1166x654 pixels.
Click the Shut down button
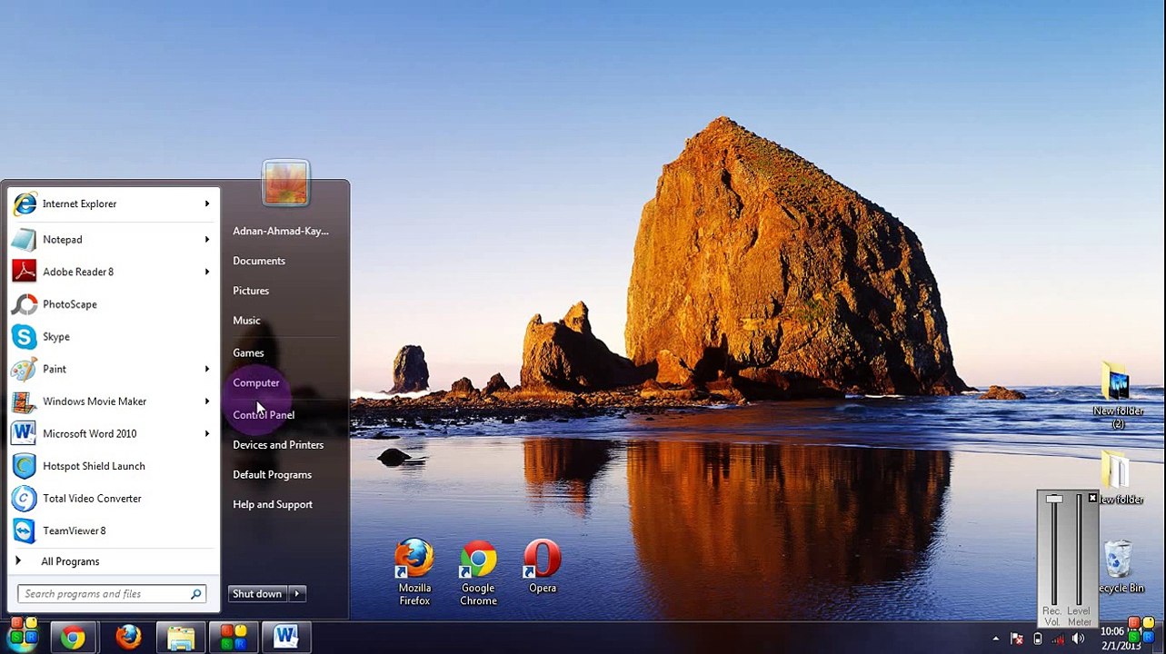tap(258, 594)
